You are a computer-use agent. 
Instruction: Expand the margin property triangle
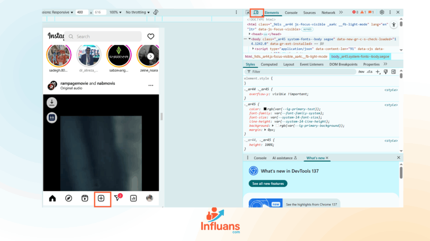(x=265, y=130)
